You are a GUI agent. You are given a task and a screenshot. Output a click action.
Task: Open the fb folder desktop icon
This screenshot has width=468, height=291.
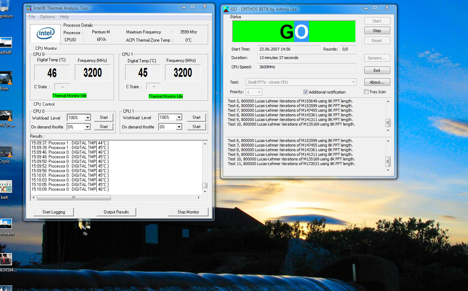(85, 228)
